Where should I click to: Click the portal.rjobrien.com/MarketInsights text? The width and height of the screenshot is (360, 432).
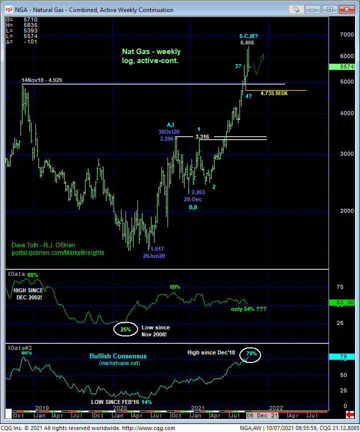(58, 253)
